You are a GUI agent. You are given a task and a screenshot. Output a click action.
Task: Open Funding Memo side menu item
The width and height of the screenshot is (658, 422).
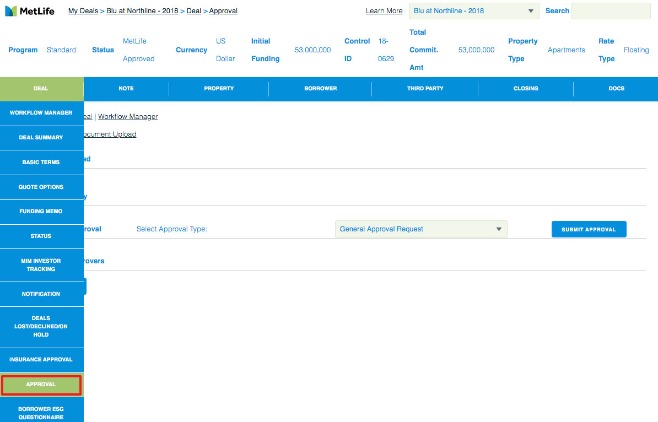pos(41,212)
